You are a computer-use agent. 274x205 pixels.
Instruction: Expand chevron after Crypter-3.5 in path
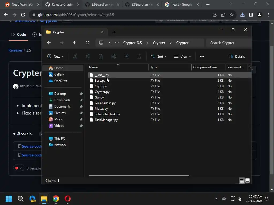[147, 43]
